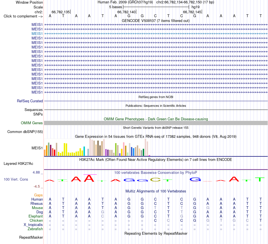This screenshot has width=268, height=244.
Task: Click the MEIS1 label beside GTEx chart
Action: pyautogui.click(x=37, y=148)
